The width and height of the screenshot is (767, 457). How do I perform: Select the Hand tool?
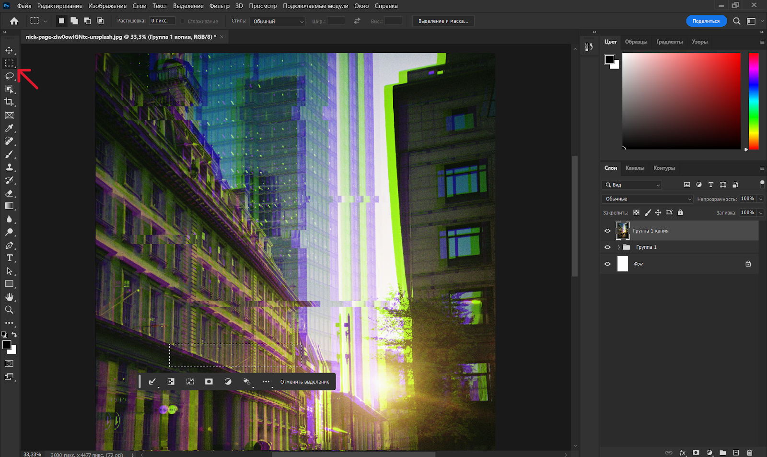(9, 296)
